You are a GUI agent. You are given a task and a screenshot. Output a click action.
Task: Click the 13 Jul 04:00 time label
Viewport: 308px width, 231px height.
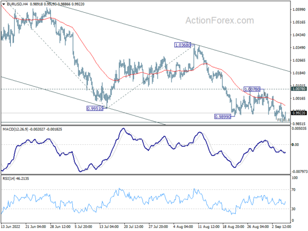click(x=109, y=226)
